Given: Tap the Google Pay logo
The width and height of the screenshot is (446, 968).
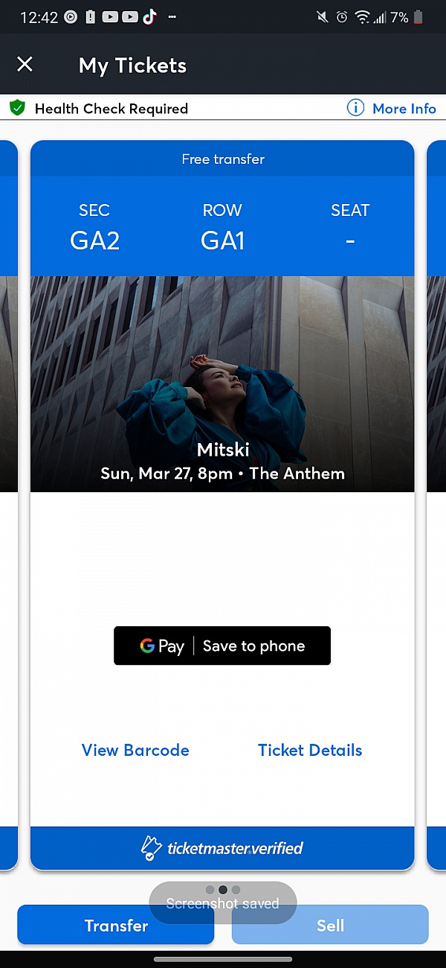Looking at the screenshot, I should pos(161,646).
